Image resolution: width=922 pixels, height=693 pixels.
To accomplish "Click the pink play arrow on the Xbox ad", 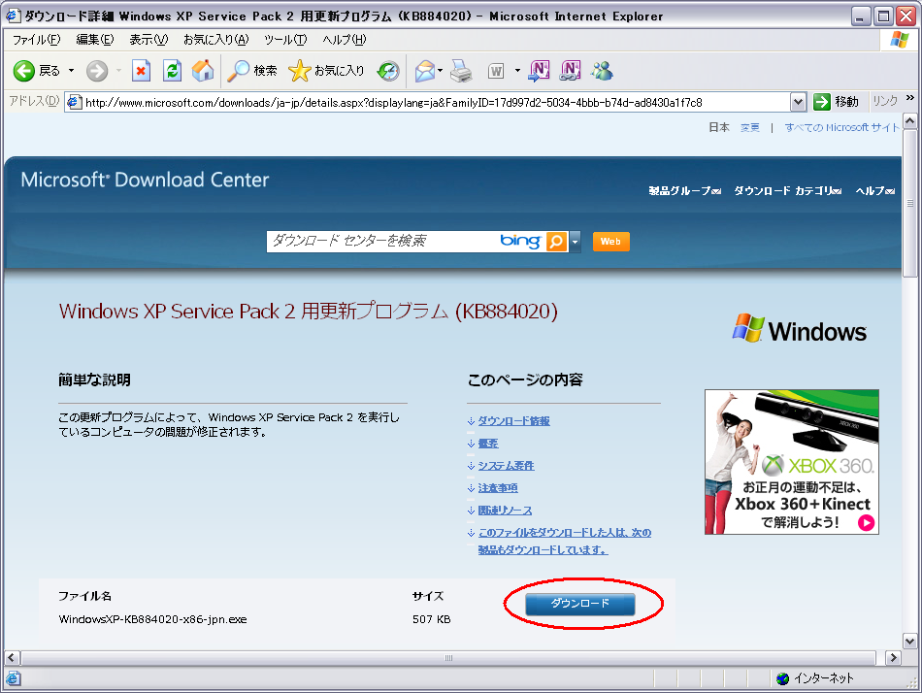I will (x=866, y=522).
